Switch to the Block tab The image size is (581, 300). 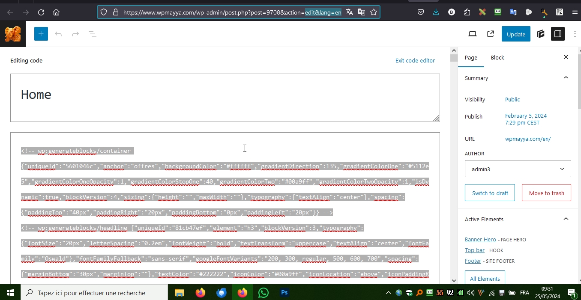(x=497, y=57)
